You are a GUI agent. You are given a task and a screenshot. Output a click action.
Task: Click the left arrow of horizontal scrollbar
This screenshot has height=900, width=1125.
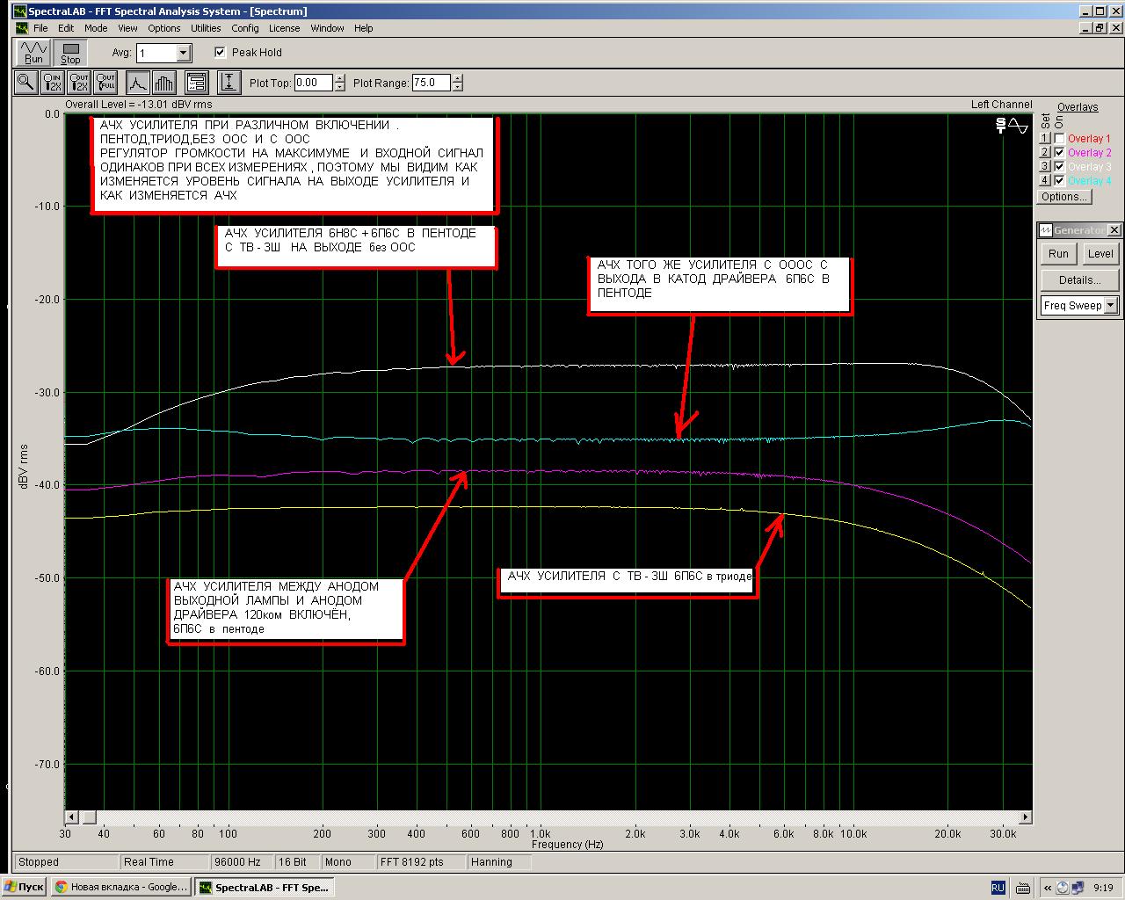click(72, 817)
